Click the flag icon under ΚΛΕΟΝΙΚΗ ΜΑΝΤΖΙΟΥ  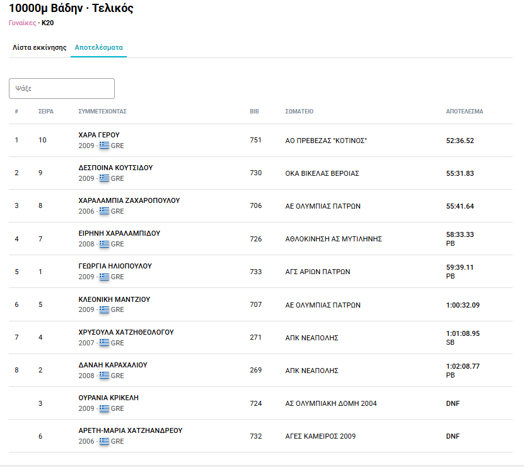click(104, 309)
